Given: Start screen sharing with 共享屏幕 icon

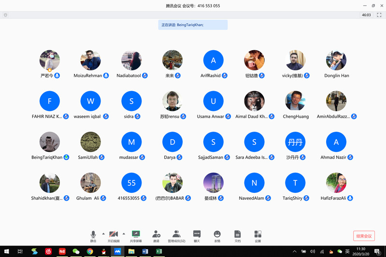Looking at the screenshot, I should [x=136, y=235].
